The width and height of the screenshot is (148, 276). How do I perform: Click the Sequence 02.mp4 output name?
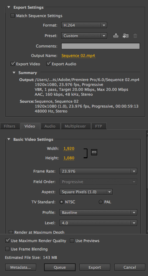pos(78,56)
